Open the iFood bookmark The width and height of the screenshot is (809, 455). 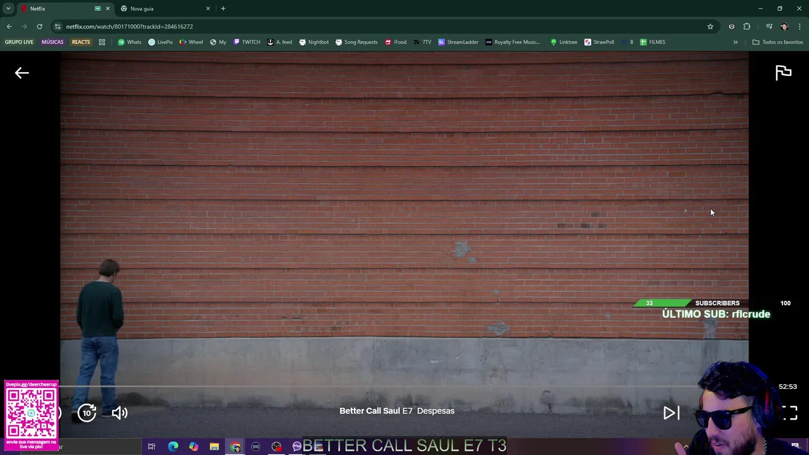click(x=396, y=42)
